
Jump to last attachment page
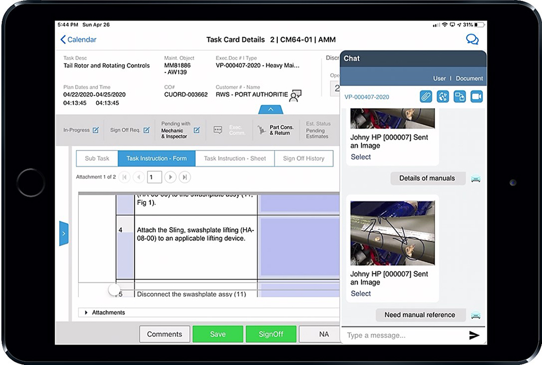184,177
